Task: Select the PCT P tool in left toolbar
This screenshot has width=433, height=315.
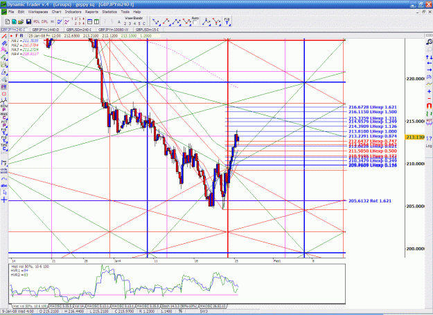Action: point(4,124)
